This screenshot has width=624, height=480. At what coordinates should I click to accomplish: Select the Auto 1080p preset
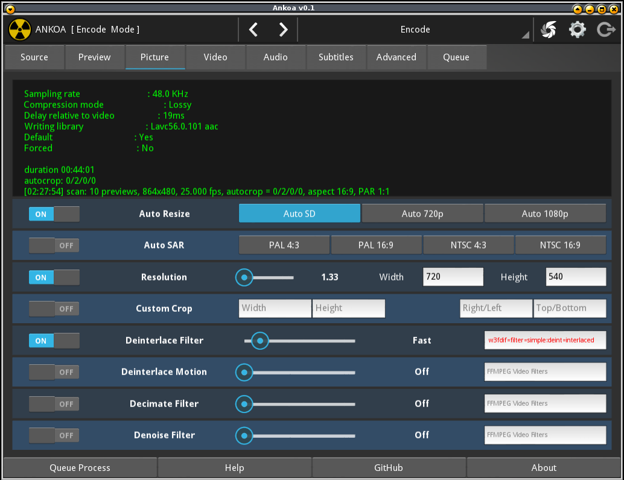click(545, 213)
